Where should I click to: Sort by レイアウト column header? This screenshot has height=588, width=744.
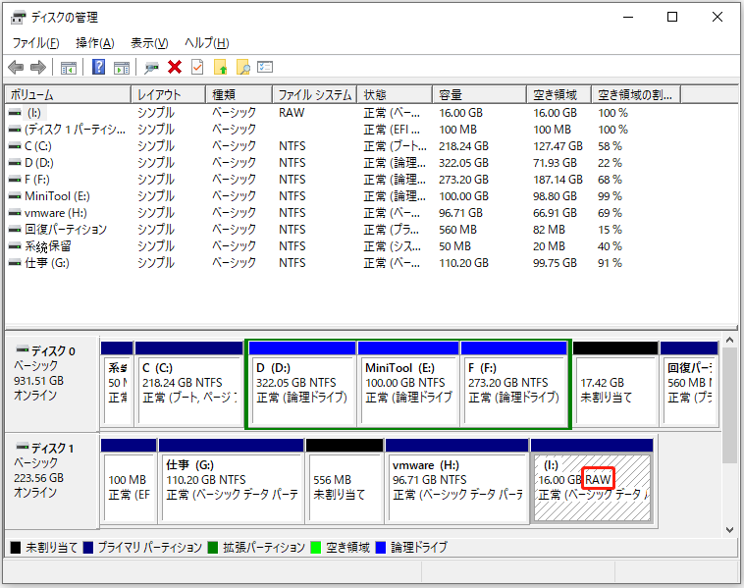pos(169,95)
